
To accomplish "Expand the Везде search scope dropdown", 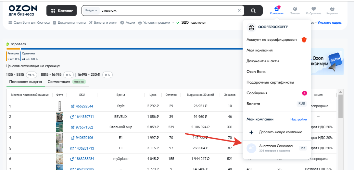I will coord(91,10).
